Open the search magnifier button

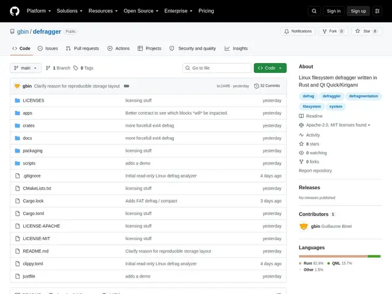click(314, 11)
